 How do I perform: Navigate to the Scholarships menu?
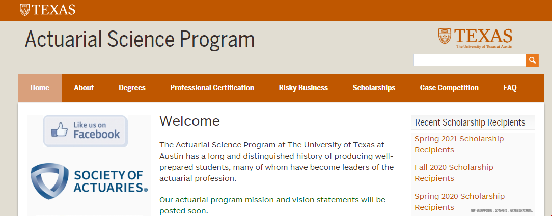click(x=374, y=88)
